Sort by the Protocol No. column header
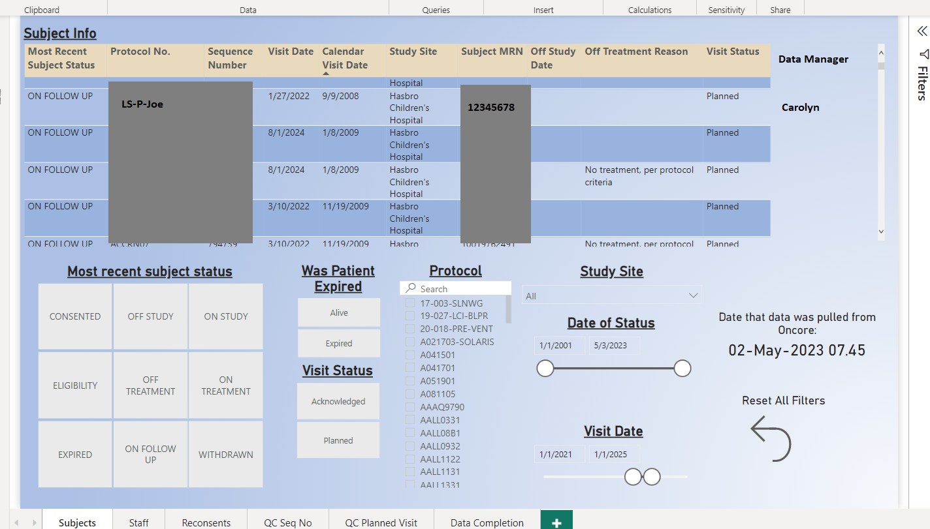 [x=140, y=52]
